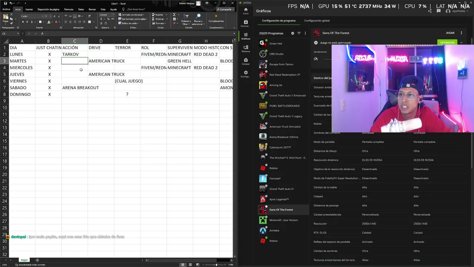Click the Sistema icon in NVIDIA sidebar
This screenshot has width=474, height=267.
[246, 49]
